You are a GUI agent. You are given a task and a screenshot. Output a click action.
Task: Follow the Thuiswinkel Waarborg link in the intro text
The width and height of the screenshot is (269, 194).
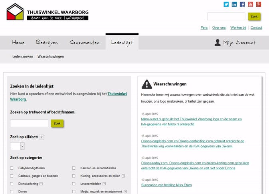pos(117,94)
